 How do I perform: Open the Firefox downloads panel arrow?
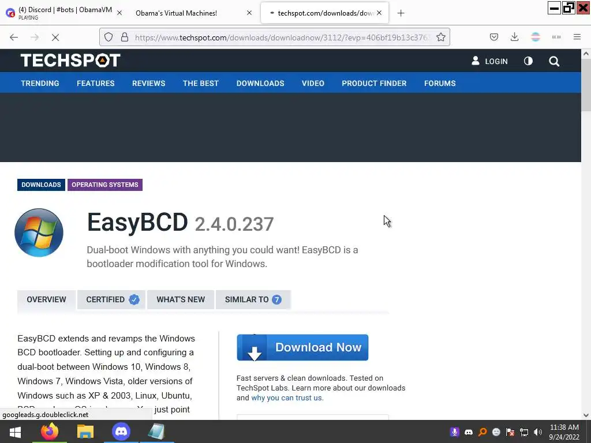coord(514,37)
